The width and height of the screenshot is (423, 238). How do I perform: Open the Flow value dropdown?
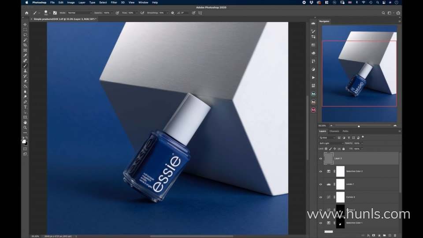pos(137,13)
